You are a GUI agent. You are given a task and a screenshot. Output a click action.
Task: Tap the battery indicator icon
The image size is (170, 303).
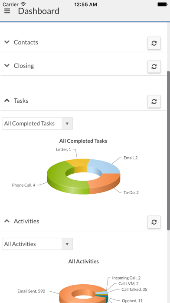[x=162, y=4]
